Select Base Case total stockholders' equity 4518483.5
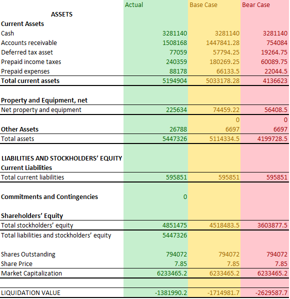 click(x=214, y=225)
